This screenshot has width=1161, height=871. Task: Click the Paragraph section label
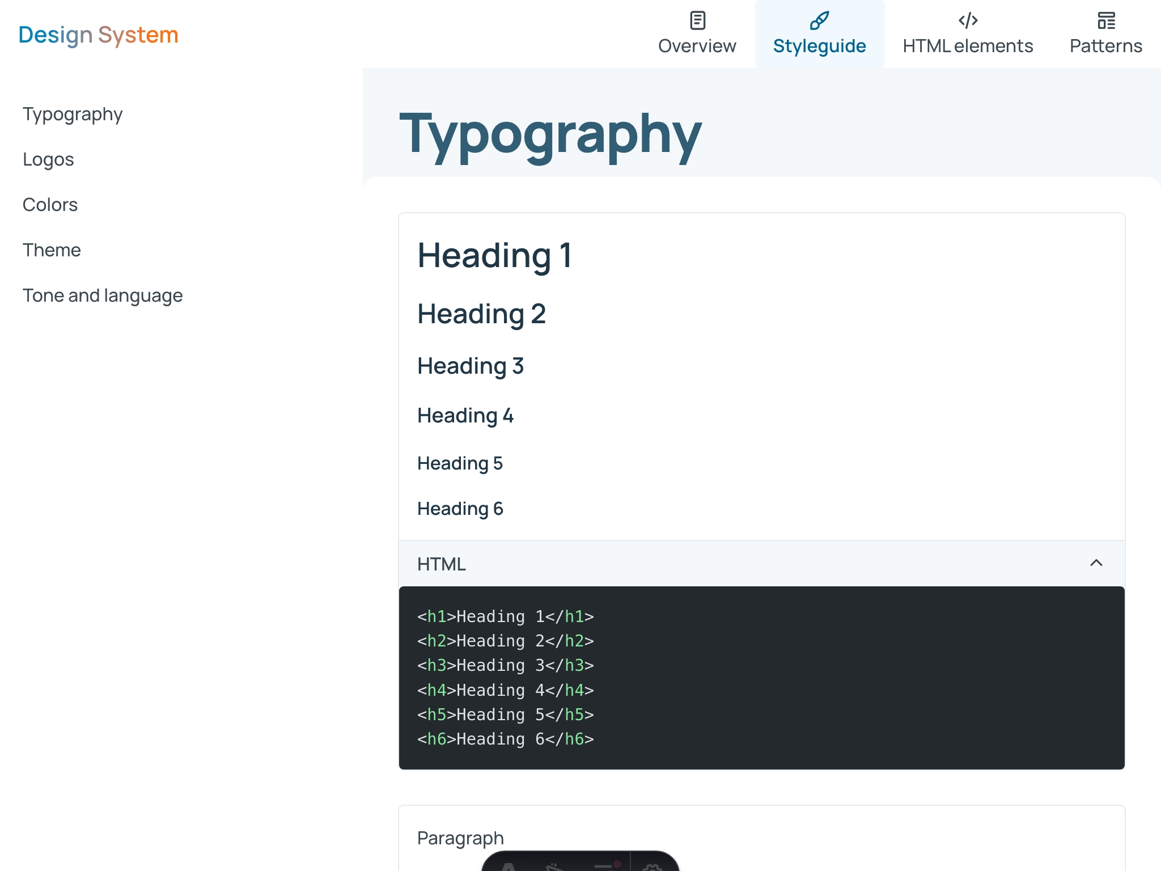pos(460,838)
